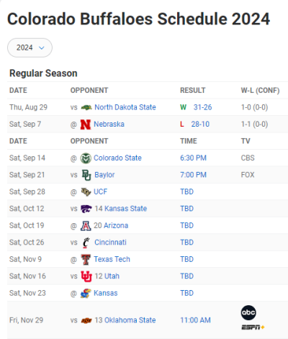Click the Kansas Jayhawk logo
This screenshot has height=339, width=288.
click(x=86, y=293)
